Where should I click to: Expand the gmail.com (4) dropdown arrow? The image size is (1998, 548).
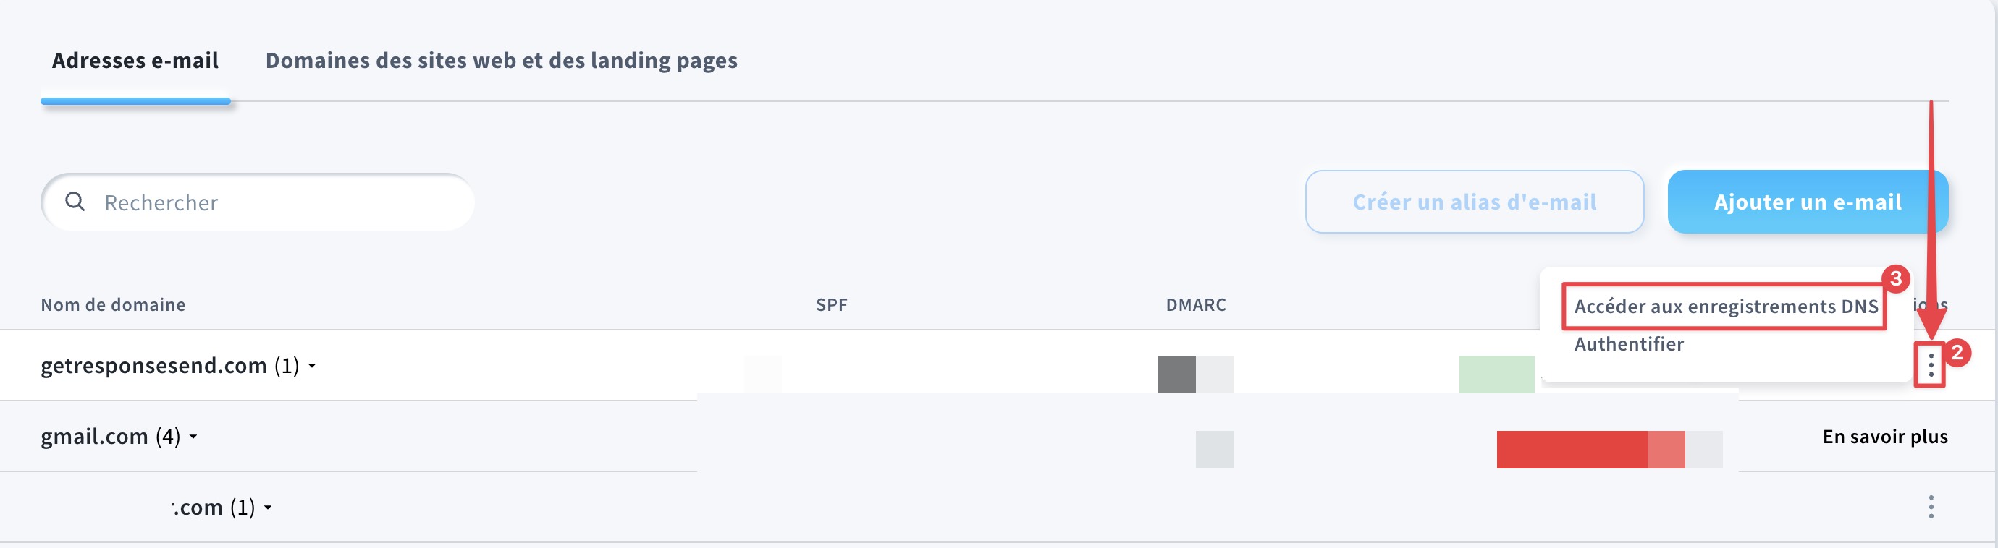coord(193,437)
